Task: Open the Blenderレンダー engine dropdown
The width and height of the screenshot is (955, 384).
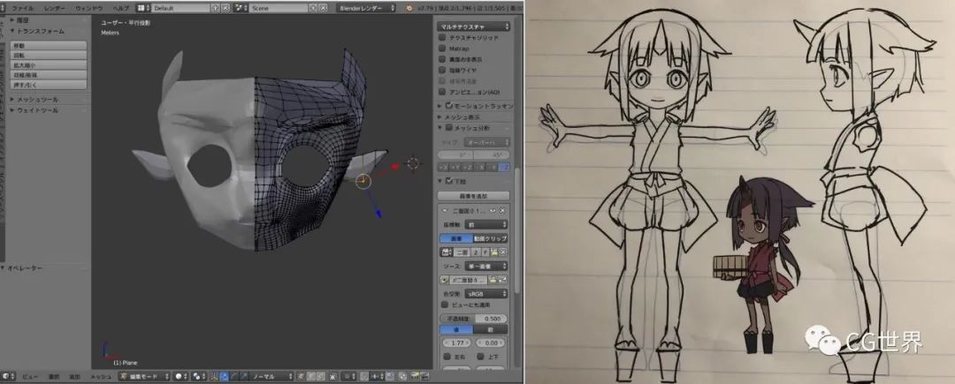Action: click(x=367, y=8)
